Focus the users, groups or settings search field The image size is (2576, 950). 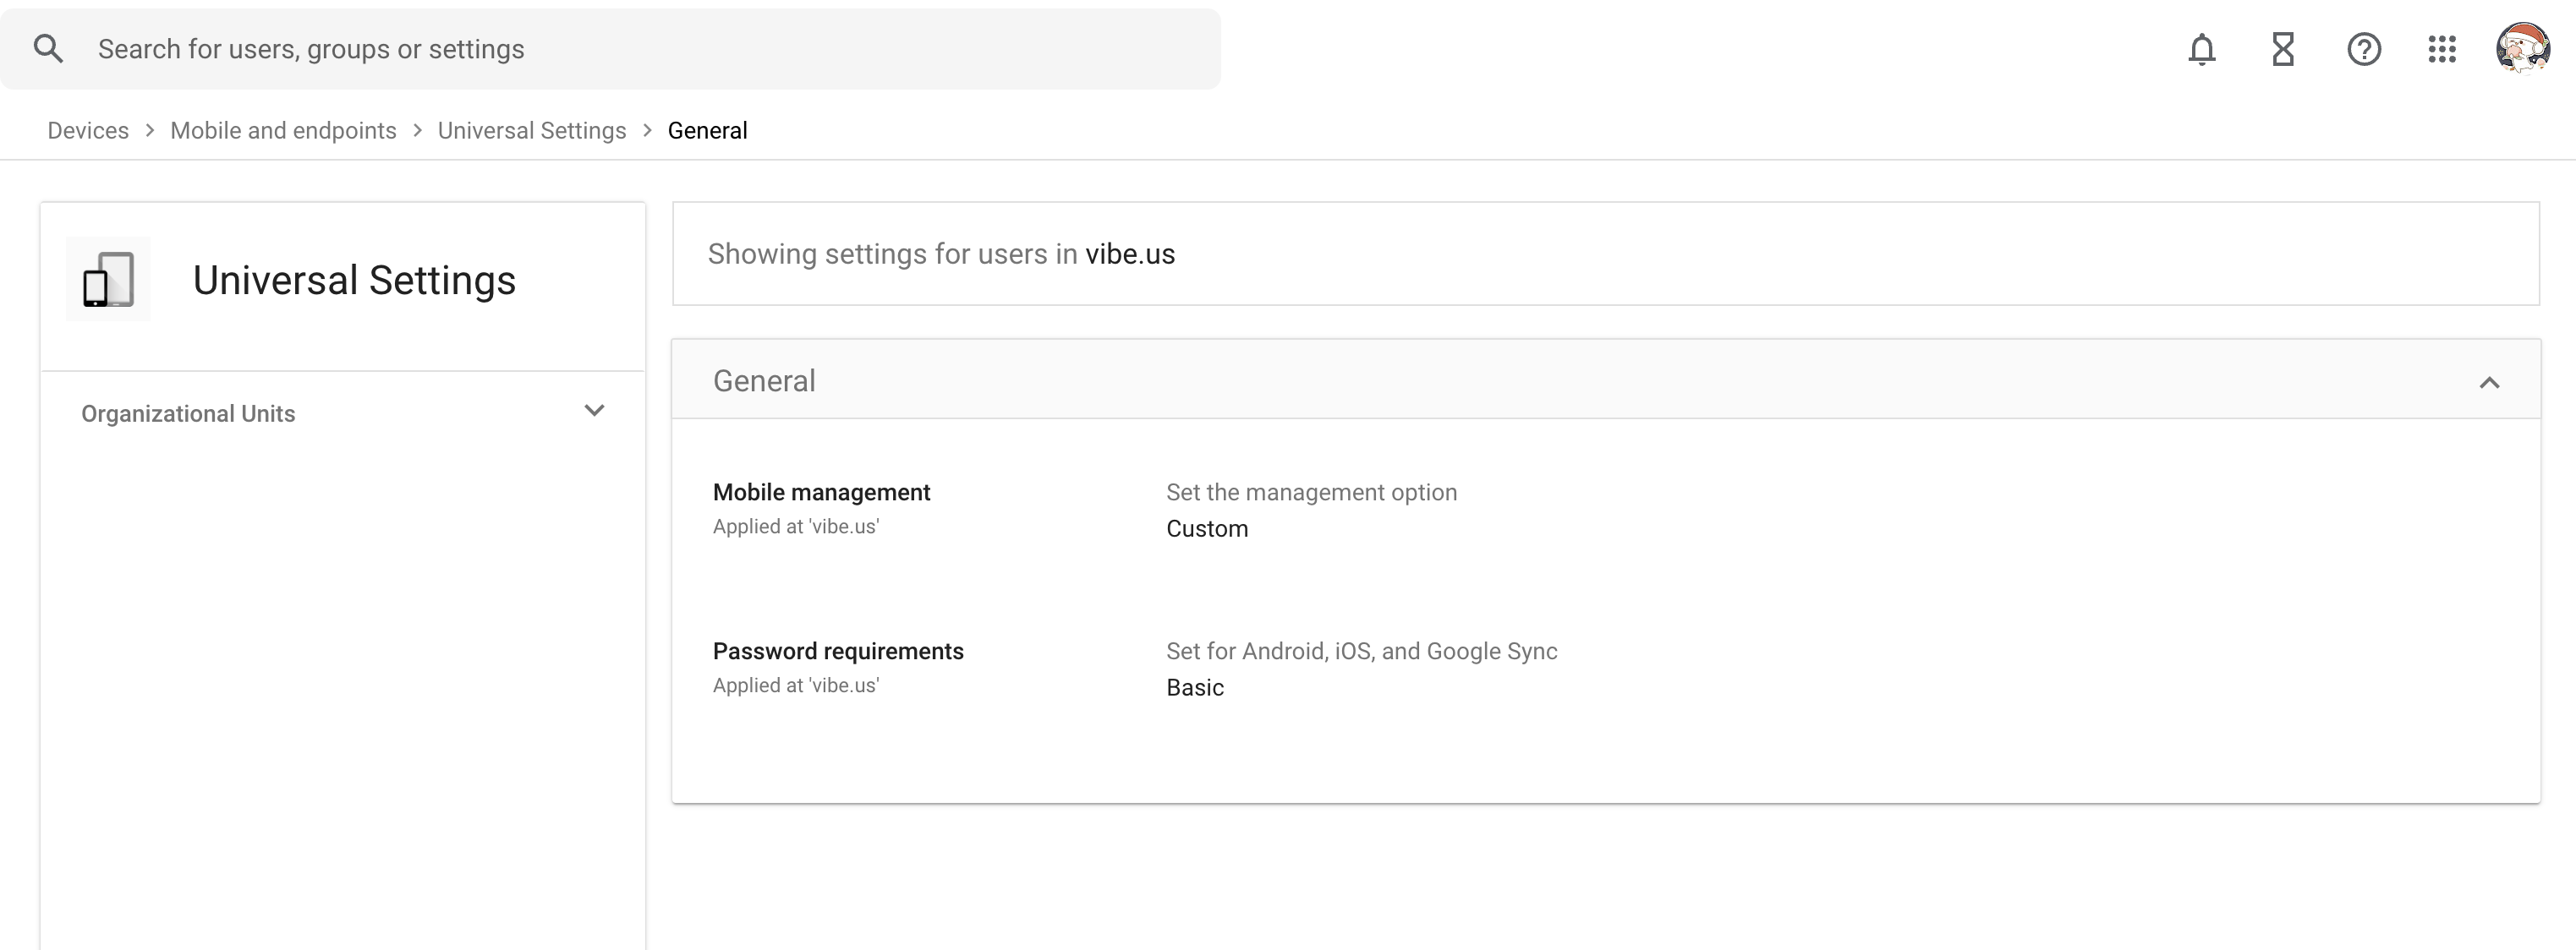[640, 49]
